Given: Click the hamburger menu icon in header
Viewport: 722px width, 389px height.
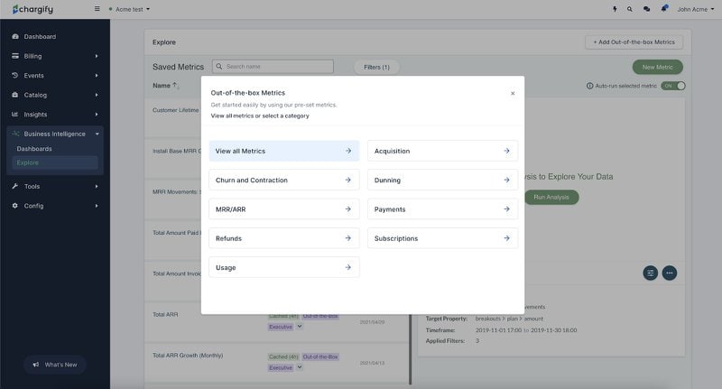Looking at the screenshot, I should [x=97, y=9].
